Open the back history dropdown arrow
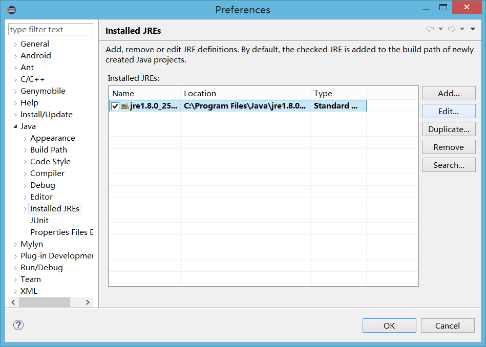486x347 pixels. coord(440,29)
